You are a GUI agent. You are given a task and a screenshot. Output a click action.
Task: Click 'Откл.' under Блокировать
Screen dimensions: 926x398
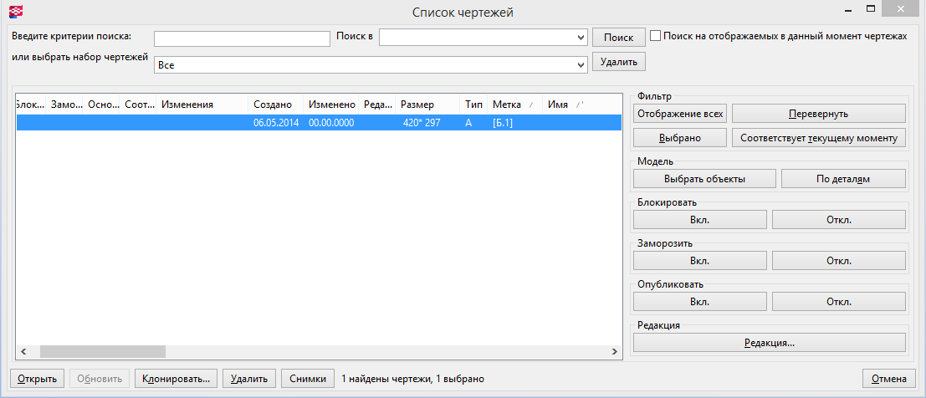[839, 220]
